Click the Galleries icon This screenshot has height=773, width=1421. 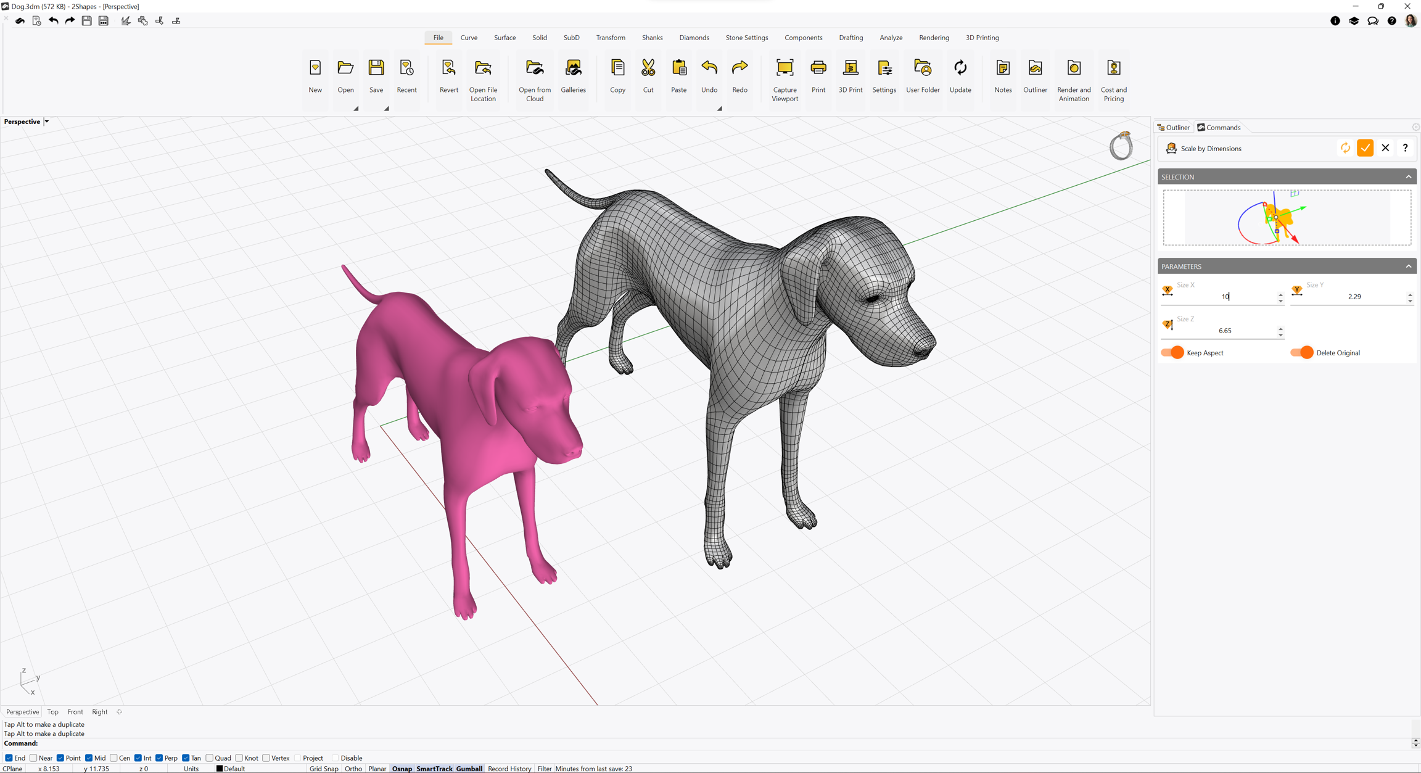(x=573, y=69)
